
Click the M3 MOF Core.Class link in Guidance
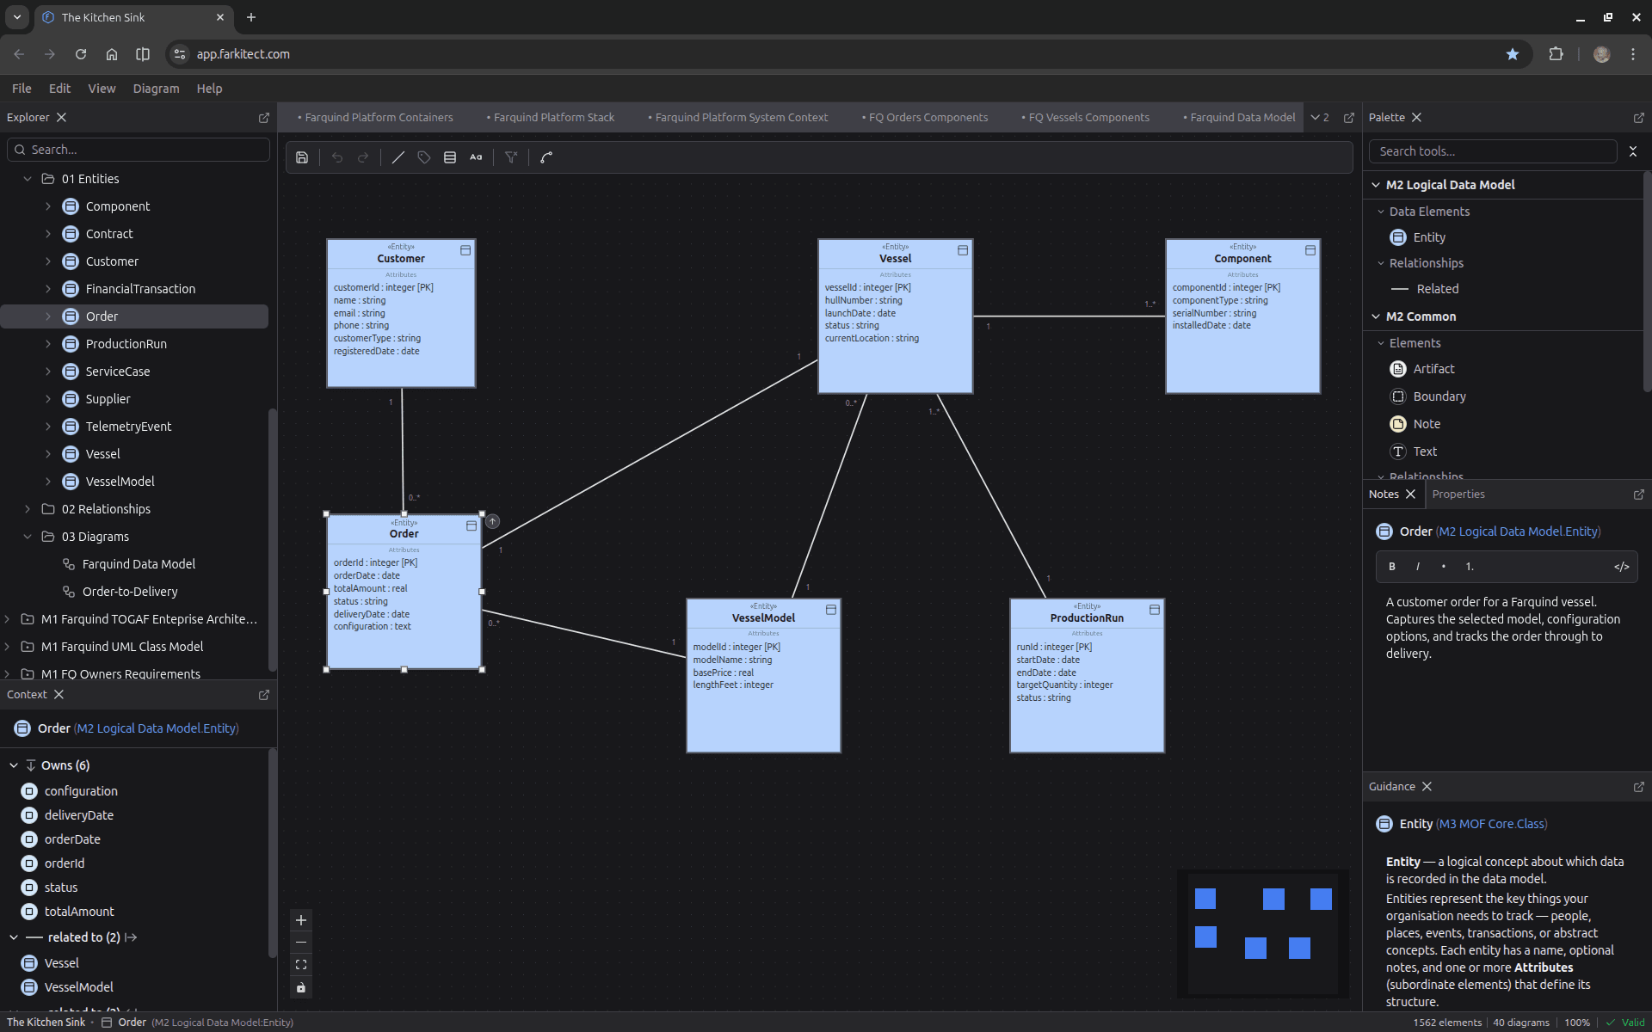[x=1491, y=824]
